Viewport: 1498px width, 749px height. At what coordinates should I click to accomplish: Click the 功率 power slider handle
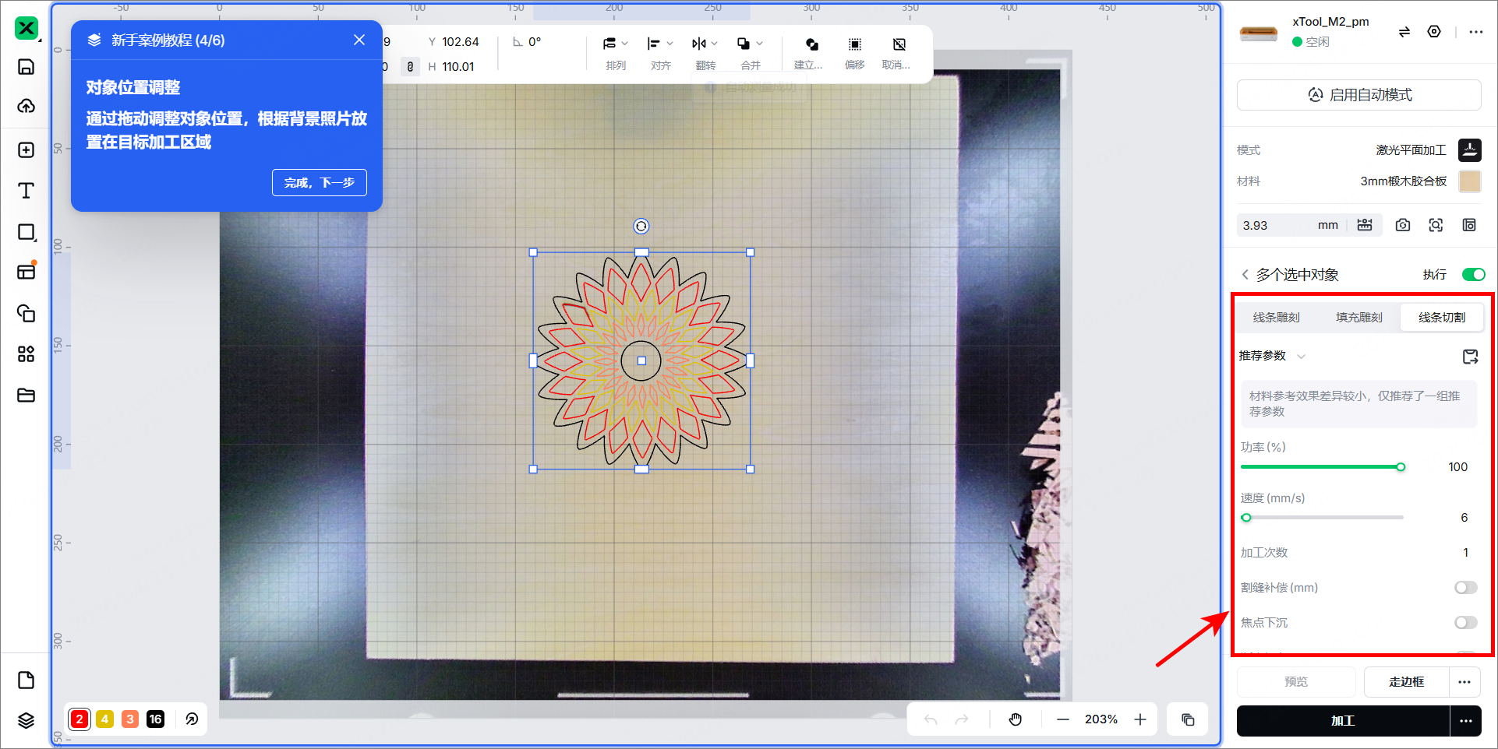click(x=1401, y=467)
